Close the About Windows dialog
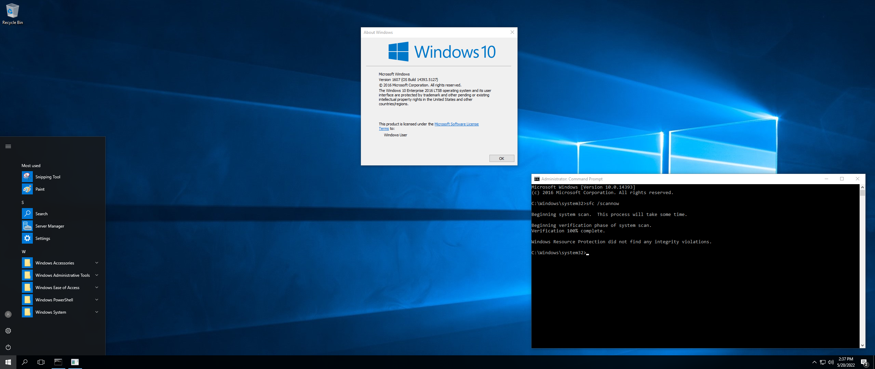 pyautogui.click(x=512, y=32)
